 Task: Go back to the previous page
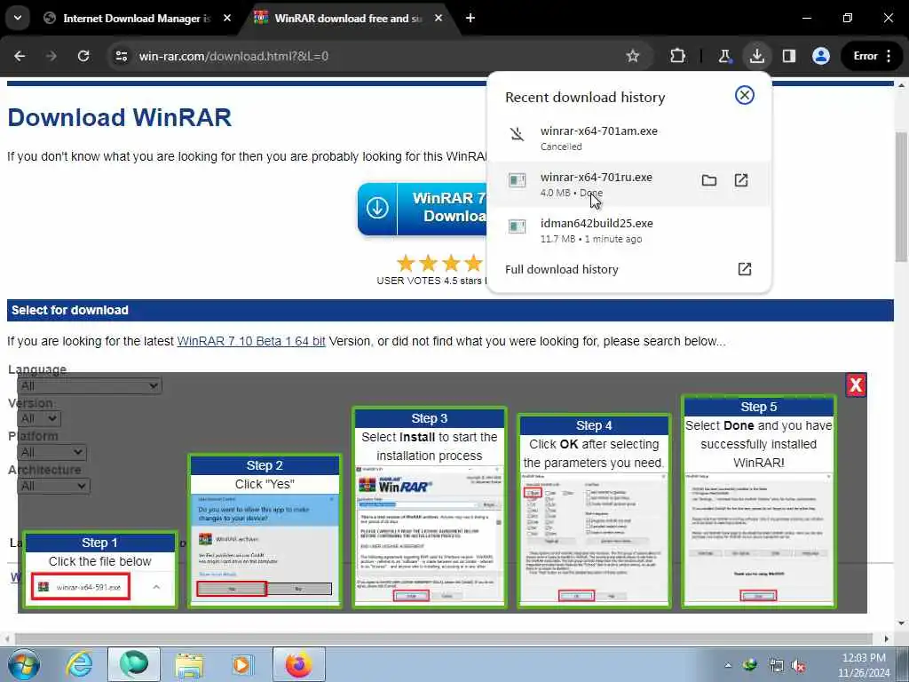pyautogui.click(x=20, y=56)
